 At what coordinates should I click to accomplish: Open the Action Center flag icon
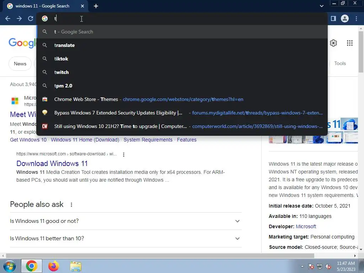[311, 267]
